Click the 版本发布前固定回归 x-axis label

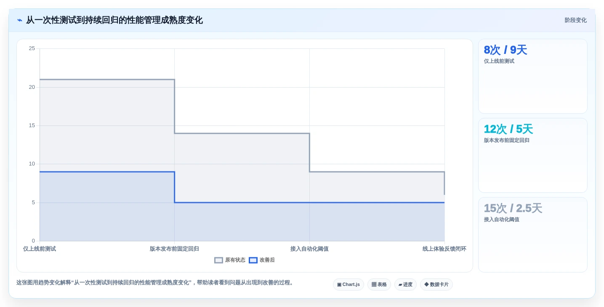174,249
